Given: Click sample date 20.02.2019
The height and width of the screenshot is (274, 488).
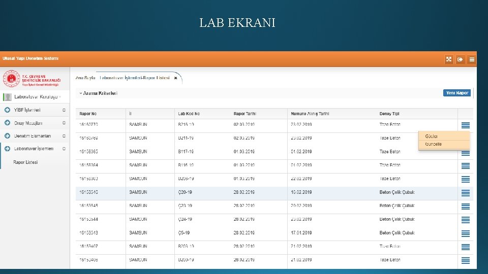Looking at the screenshot, I should [x=301, y=205].
